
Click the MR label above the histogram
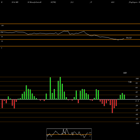125,73
